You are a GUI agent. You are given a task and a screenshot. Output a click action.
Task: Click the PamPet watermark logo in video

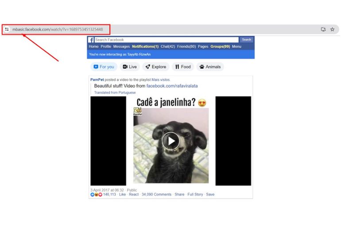[137, 112]
